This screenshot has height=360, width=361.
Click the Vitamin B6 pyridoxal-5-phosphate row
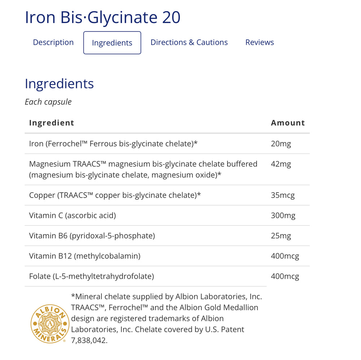pos(167,236)
